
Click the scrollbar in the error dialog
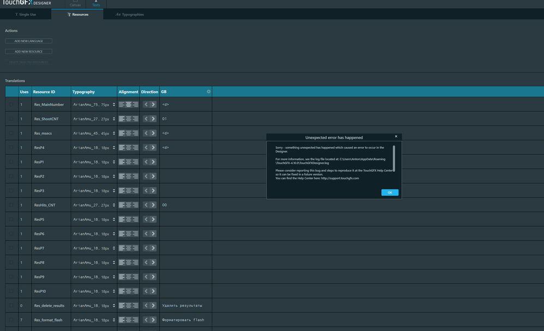394,158
